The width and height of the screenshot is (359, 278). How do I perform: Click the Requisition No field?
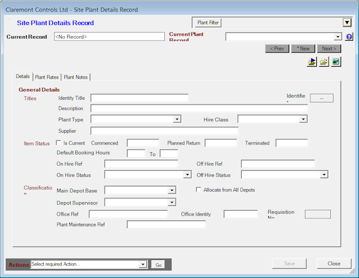pos(318,214)
